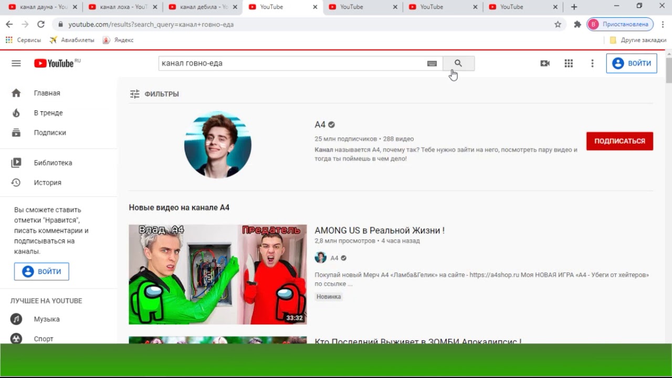Bookmark page with star icon
Viewport: 672px width, 378px height.
pos(558,24)
